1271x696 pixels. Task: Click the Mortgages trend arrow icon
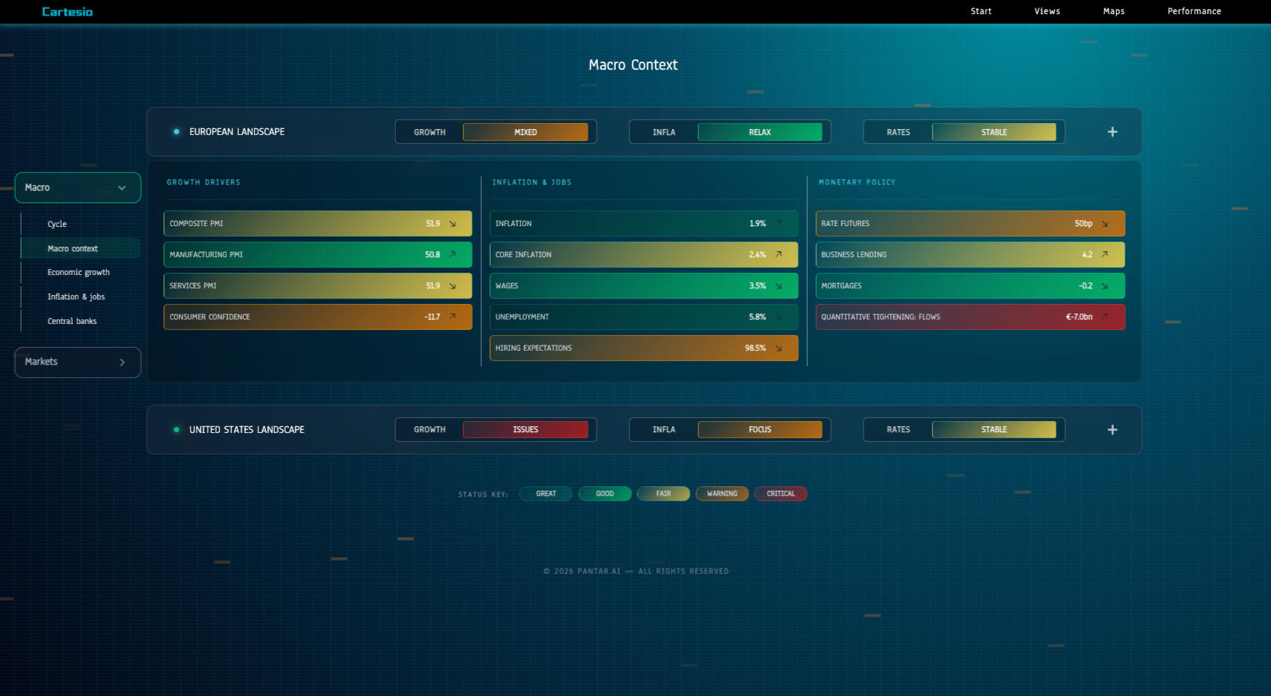1104,286
